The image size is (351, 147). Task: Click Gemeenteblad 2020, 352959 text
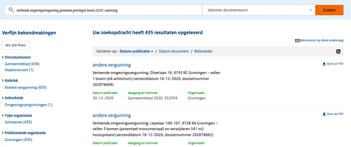[x=153, y=98]
